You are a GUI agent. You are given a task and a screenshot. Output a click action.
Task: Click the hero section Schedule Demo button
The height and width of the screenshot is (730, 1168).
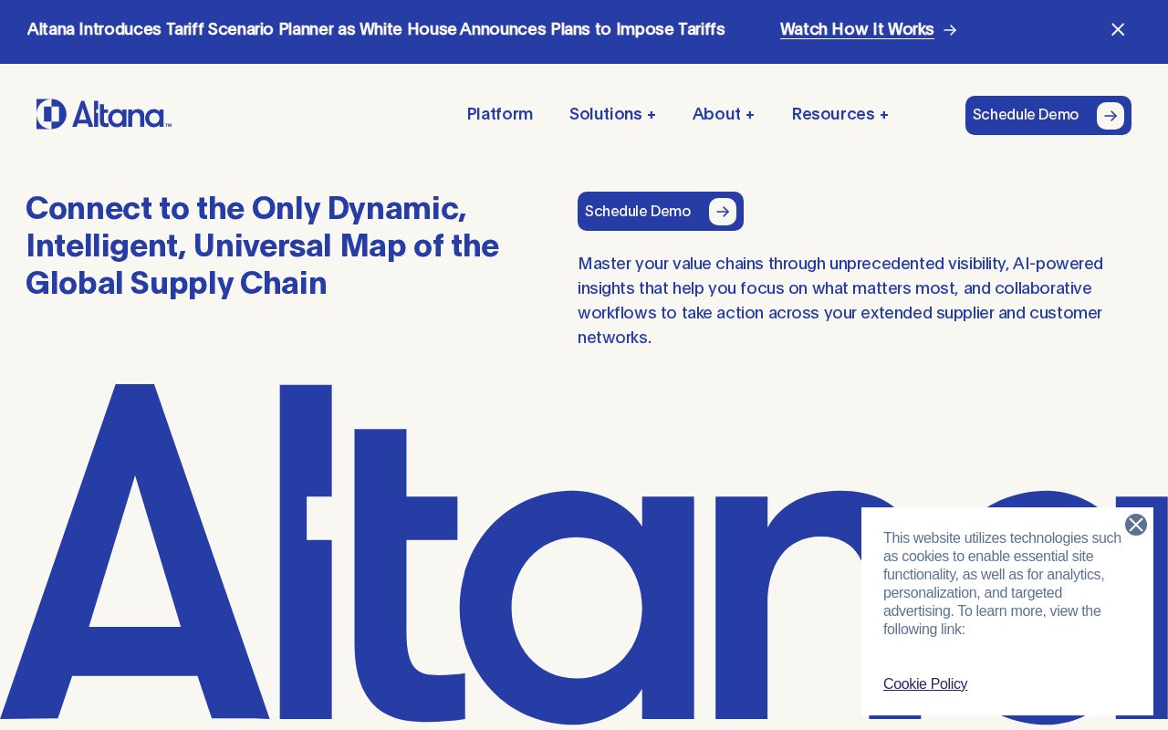point(661,212)
